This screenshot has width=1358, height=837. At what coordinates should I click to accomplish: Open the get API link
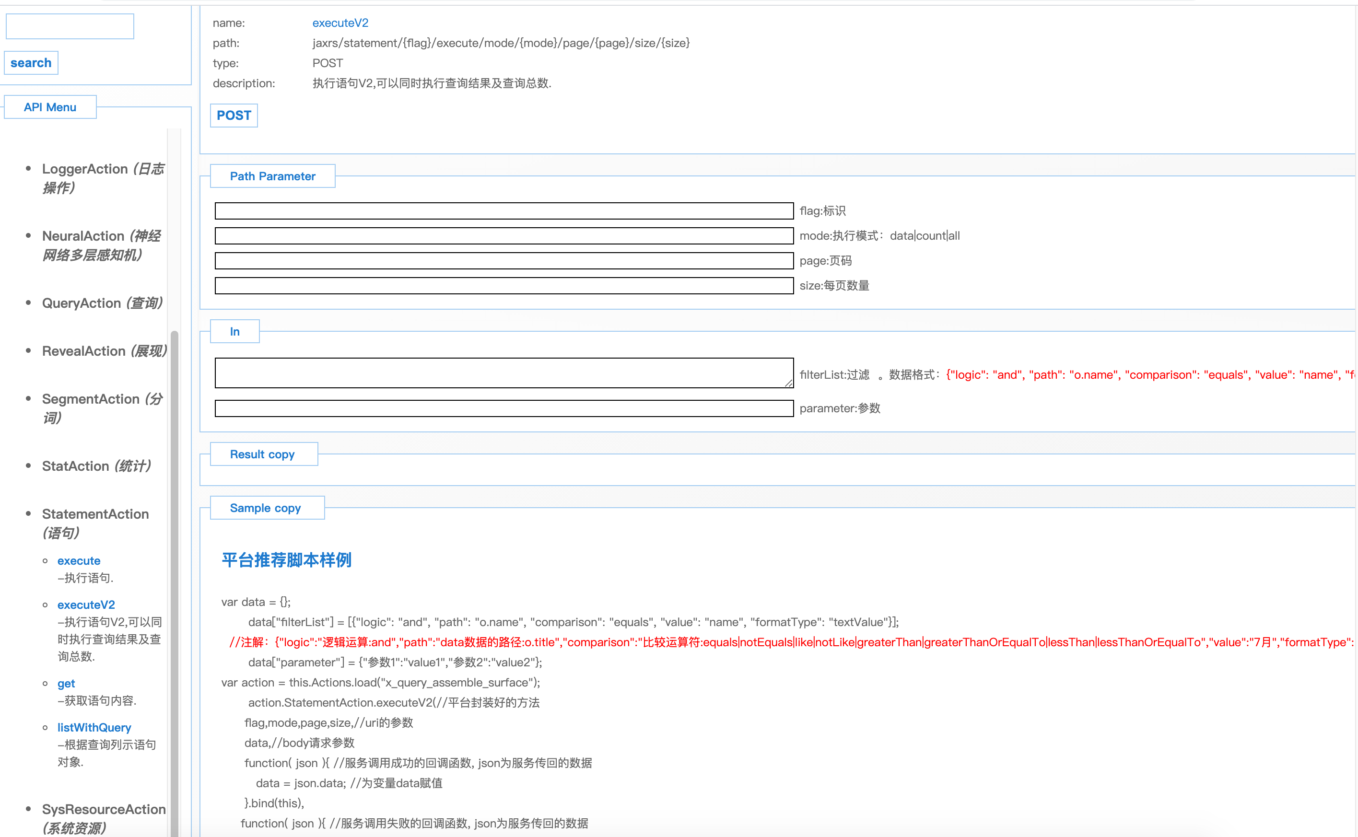coord(66,684)
